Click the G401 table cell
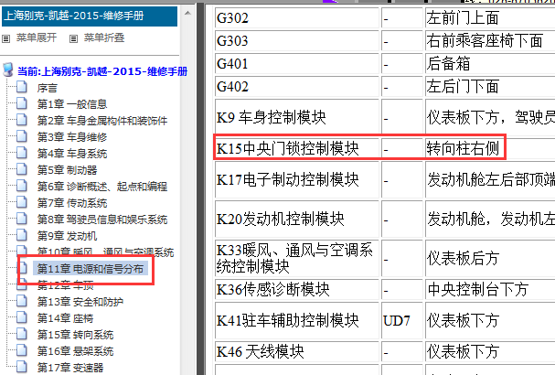 tap(296, 64)
